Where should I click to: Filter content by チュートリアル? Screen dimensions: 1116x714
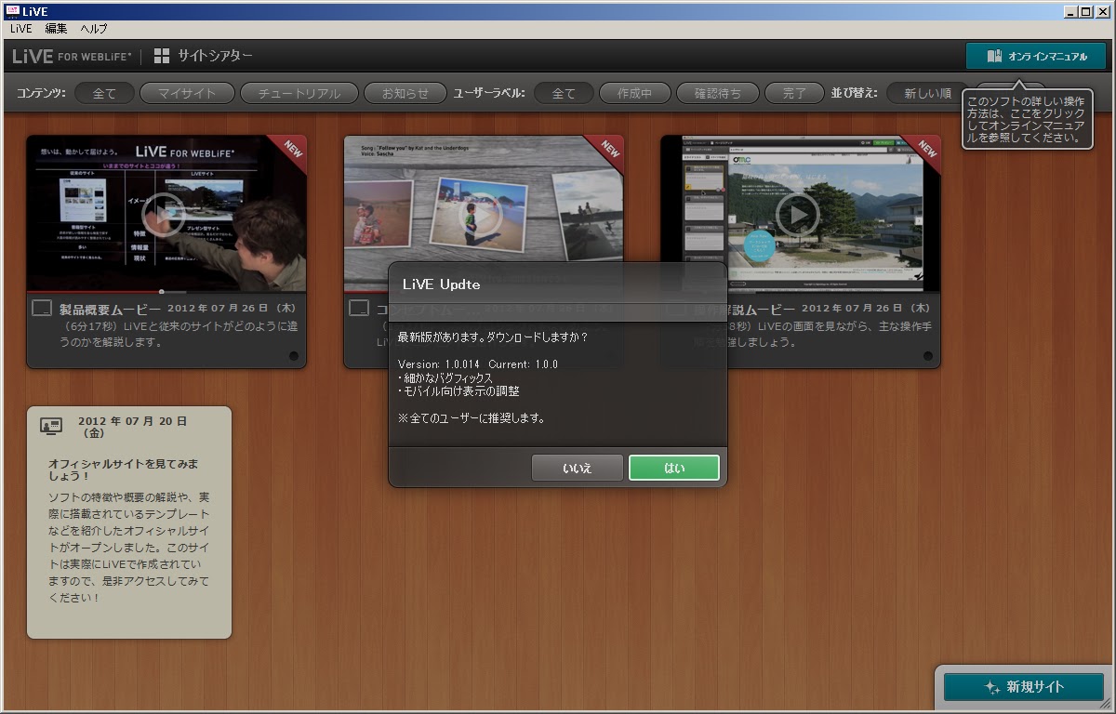pos(298,93)
